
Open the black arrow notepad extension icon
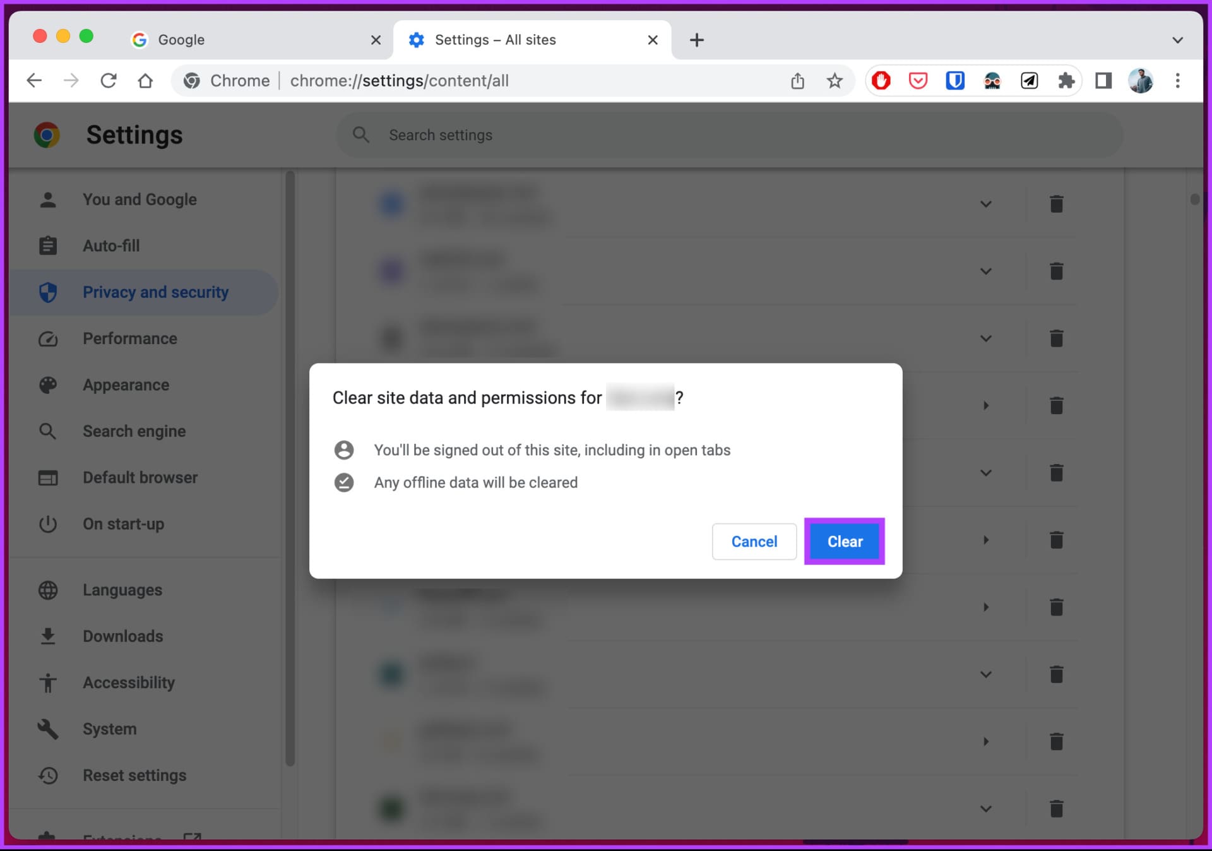(x=1029, y=81)
